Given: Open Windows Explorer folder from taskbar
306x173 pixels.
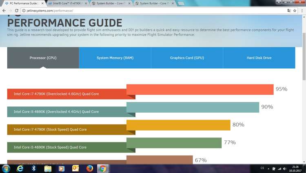Looking at the screenshot, I should pos(48,169).
